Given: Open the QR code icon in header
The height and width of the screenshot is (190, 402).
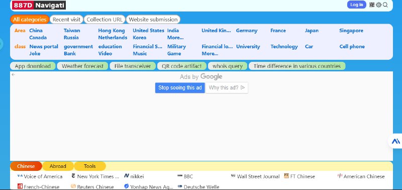Looking at the screenshot, I should [x=372, y=5].
